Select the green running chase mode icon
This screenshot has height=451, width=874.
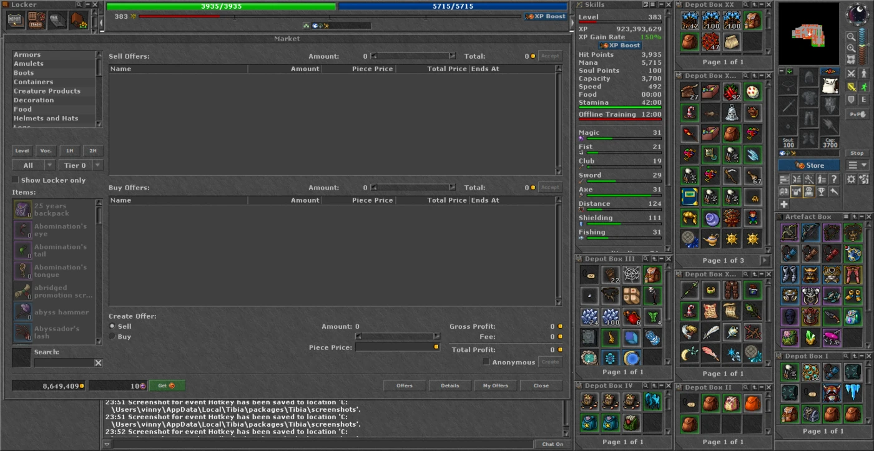[x=864, y=86]
